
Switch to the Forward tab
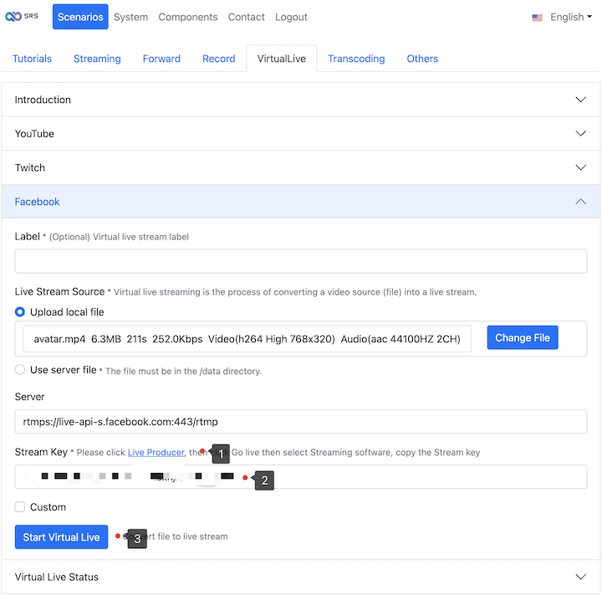(x=161, y=59)
